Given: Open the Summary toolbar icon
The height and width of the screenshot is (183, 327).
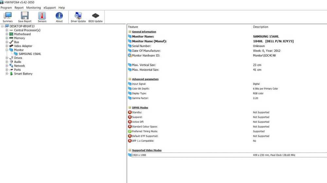Looking at the screenshot, I should (8, 16).
